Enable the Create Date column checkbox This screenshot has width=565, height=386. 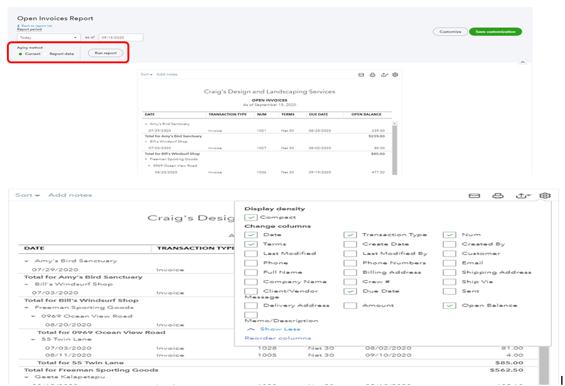pyautogui.click(x=350, y=244)
